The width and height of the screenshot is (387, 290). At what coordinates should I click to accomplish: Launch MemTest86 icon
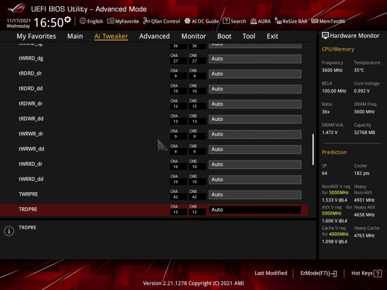click(315, 21)
